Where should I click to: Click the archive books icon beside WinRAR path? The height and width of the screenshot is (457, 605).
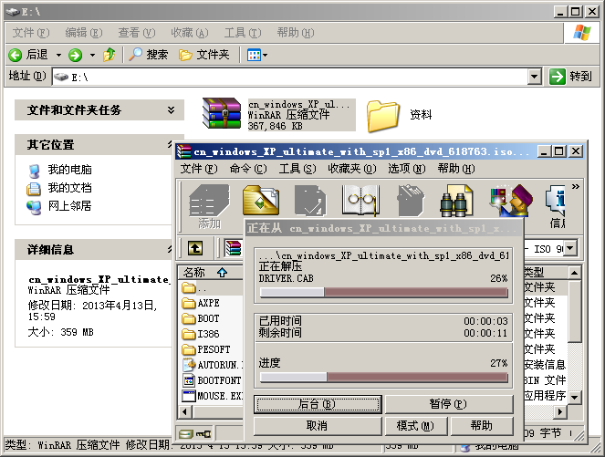coord(234,248)
